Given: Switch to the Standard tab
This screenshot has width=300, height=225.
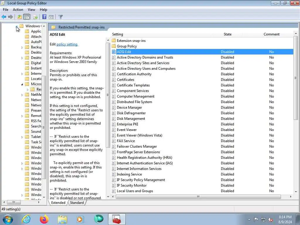Looking at the screenshot, I should 77,203.
